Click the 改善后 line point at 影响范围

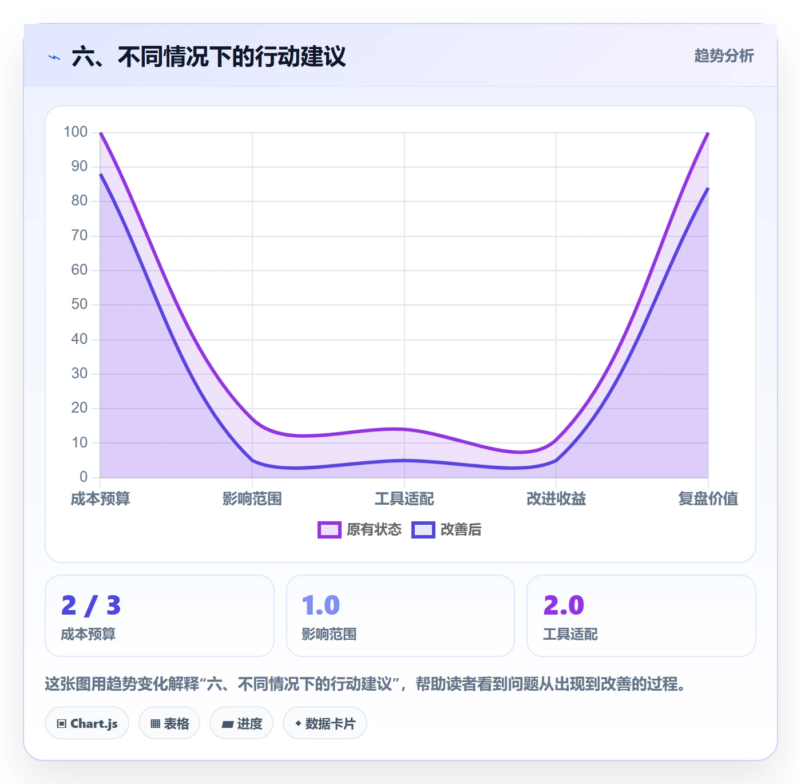tap(252, 460)
